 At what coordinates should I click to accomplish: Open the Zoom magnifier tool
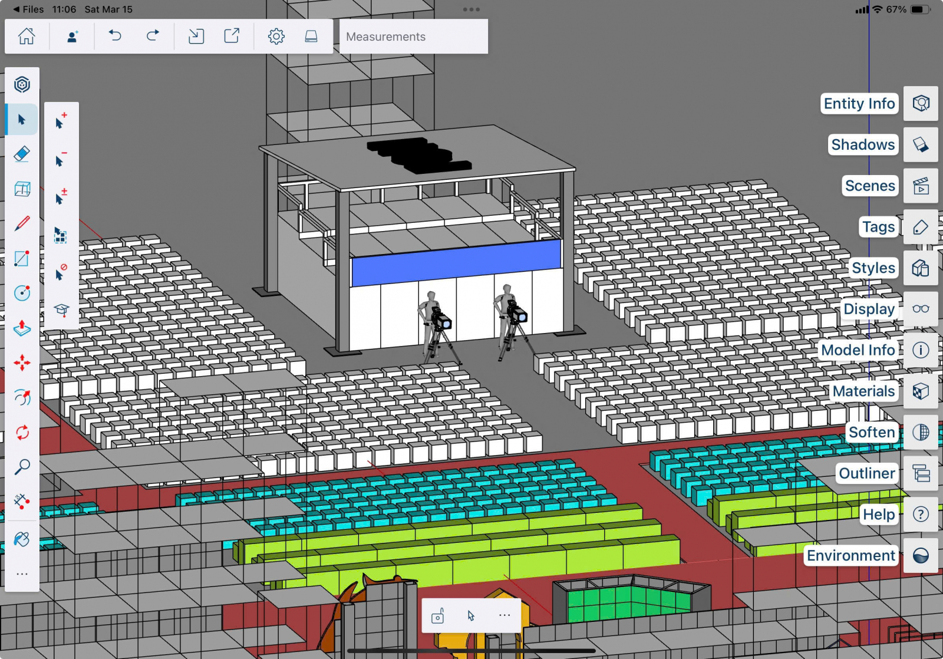(x=22, y=467)
